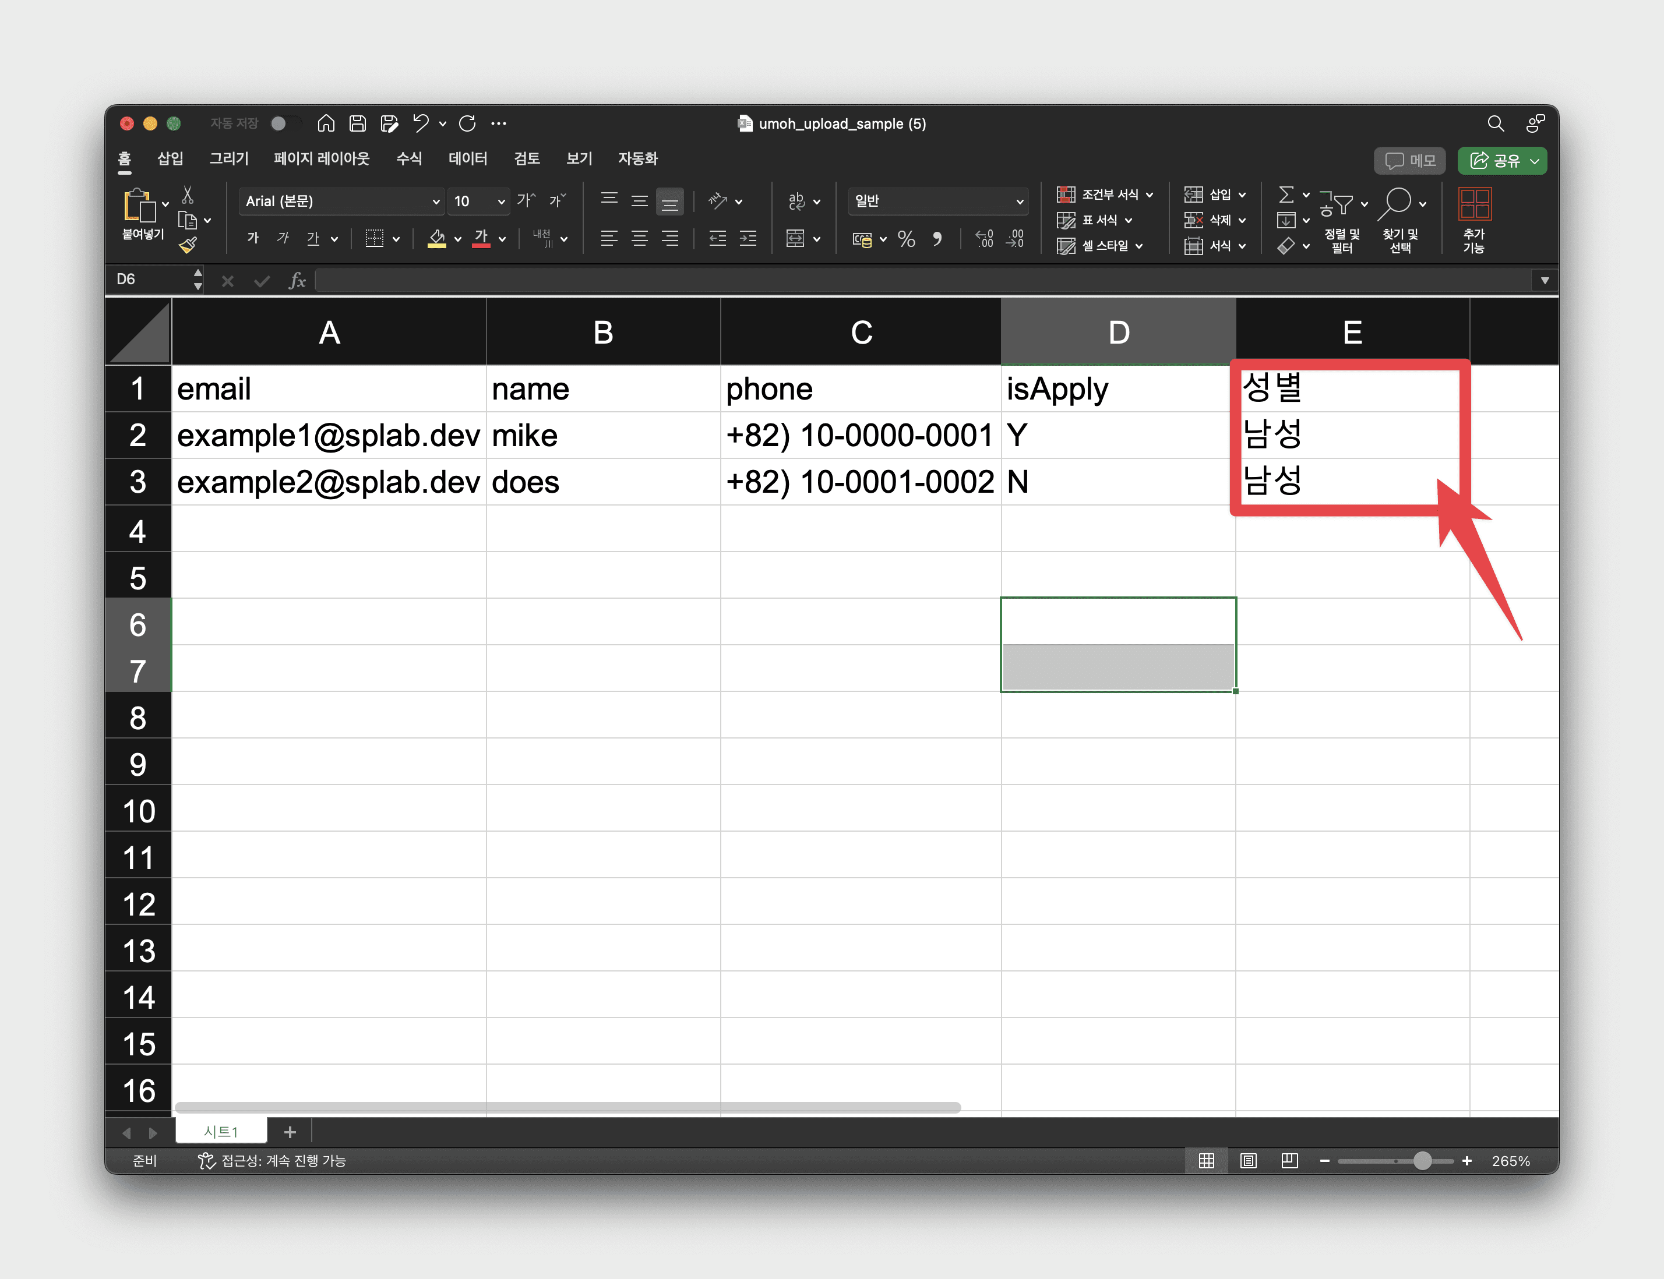Click the home icon in title bar
Viewport: 1664px width, 1279px height.
tap(326, 123)
